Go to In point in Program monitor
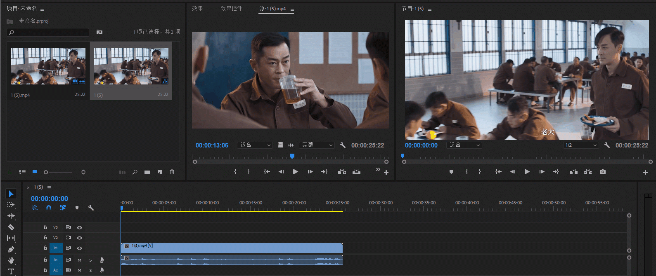The width and height of the screenshot is (656, 276). pos(498,172)
